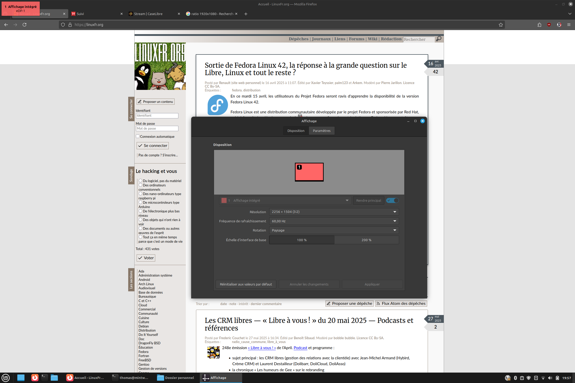
Task: Click the volume icon in system tray
Action: pos(550,378)
